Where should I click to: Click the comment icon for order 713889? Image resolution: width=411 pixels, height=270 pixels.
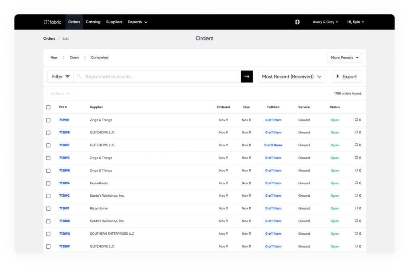click(356, 246)
